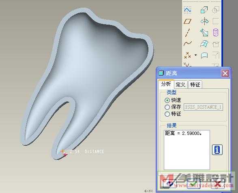Open the info button in results

[x=217, y=150]
